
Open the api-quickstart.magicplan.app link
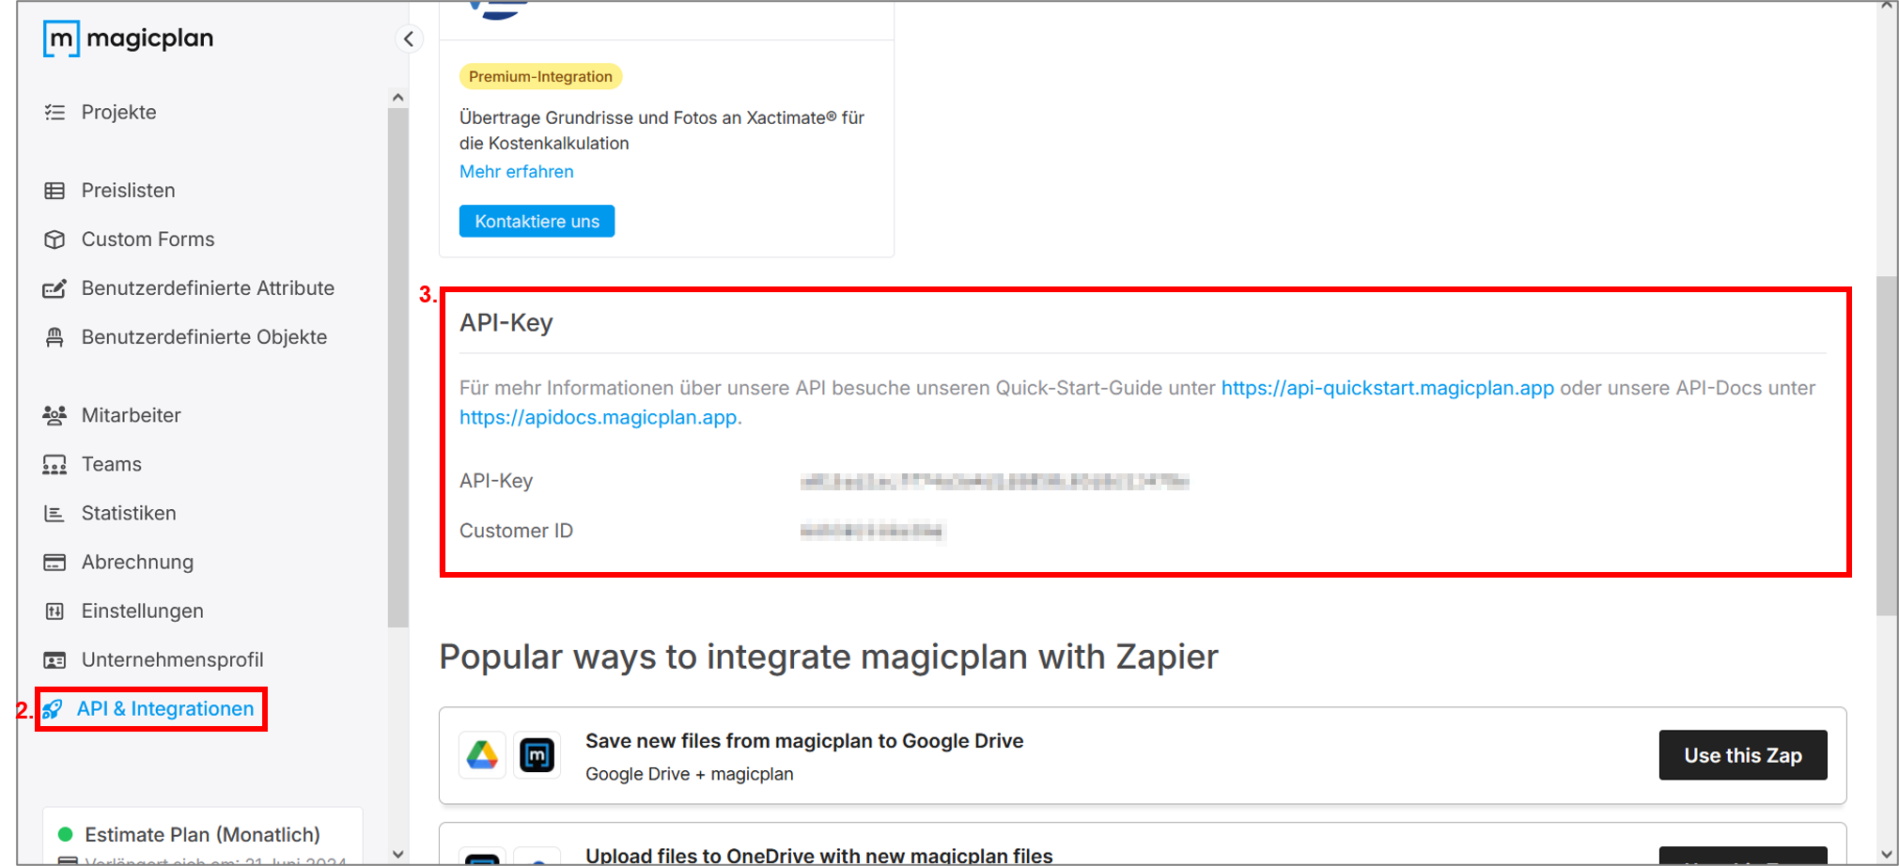[1387, 388]
